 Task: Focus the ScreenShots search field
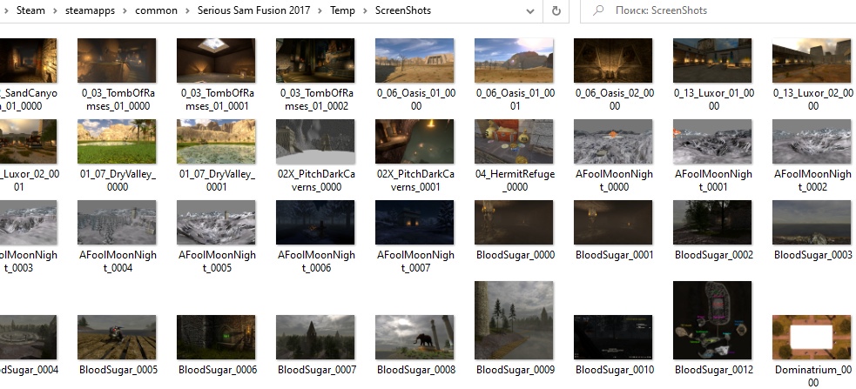coord(718,10)
